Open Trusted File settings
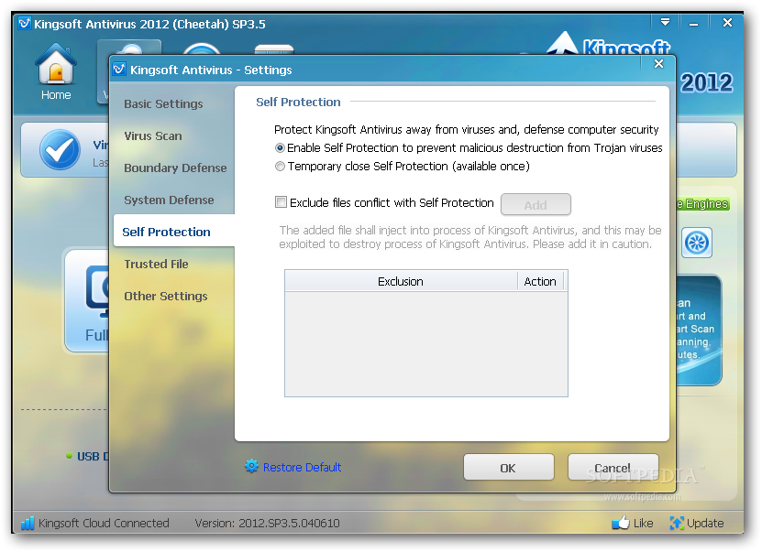762x552 pixels. coord(156,264)
